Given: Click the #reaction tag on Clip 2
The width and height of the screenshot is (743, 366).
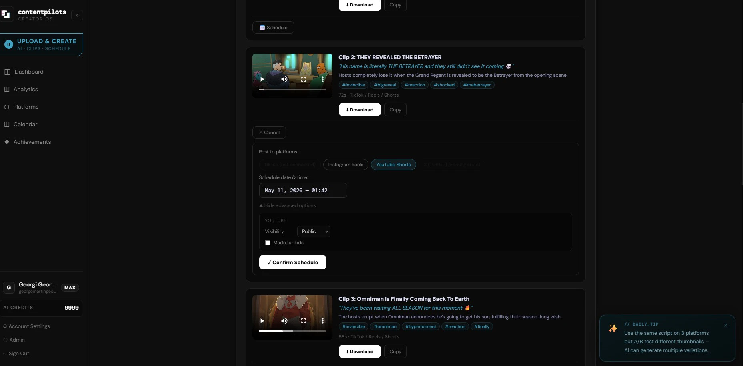Looking at the screenshot, I should 415,85.
